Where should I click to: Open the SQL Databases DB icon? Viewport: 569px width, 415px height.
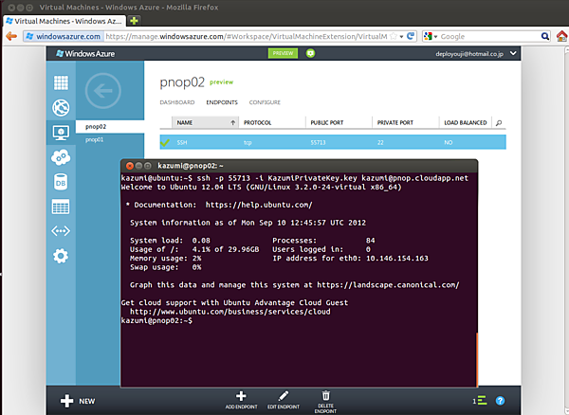[x=61, y=182]
